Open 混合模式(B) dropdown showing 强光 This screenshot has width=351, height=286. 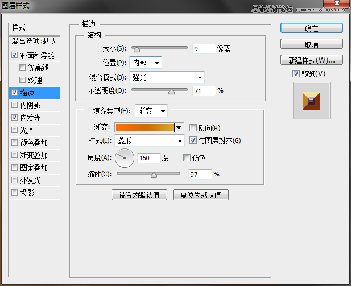(x=167, y=77)
